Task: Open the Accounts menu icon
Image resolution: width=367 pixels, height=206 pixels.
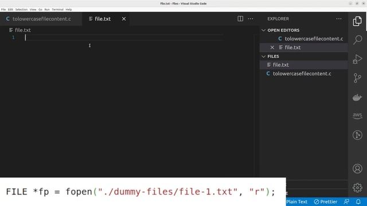Action: pyautogui.click(x=357, y=169)
